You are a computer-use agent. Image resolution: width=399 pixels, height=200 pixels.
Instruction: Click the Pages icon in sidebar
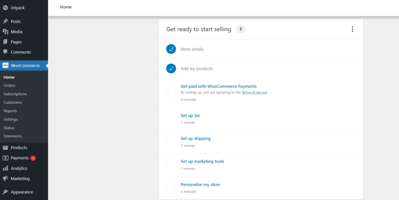click(x=5, y=42)
